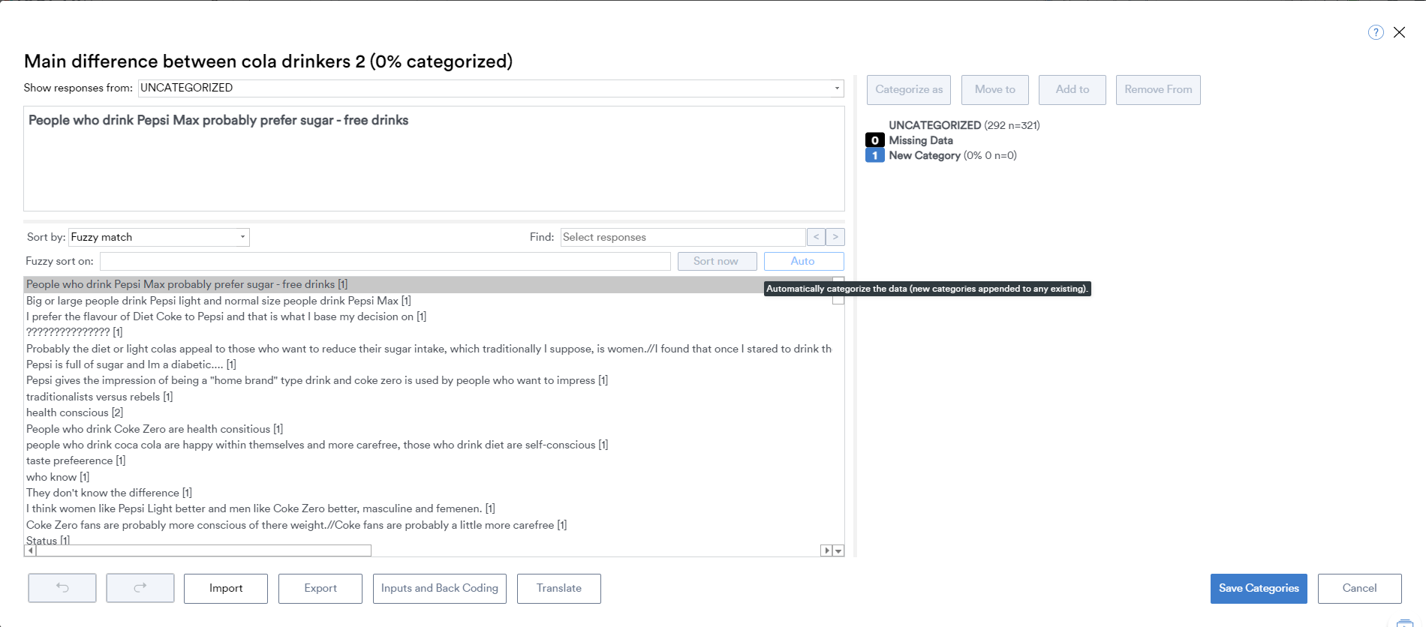Click the scroll right arrow of response list
Image resolution: width=1426 pixels, height=627 pixels.
pos(826,550)
